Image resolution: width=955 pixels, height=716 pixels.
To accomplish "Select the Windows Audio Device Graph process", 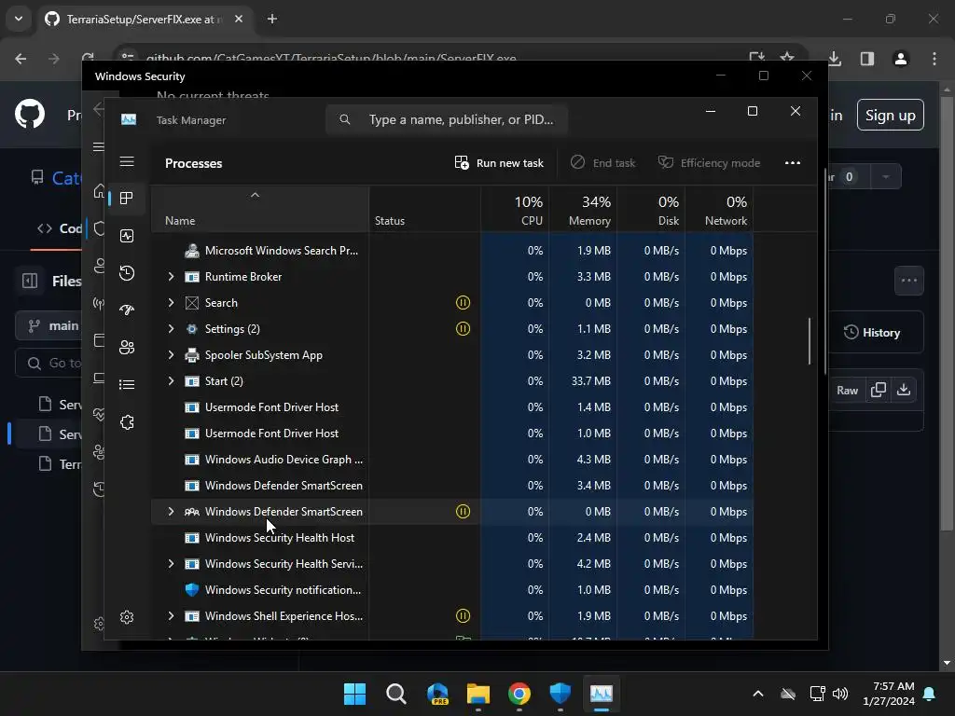I will pyautogui.click(x=452, y=459).
